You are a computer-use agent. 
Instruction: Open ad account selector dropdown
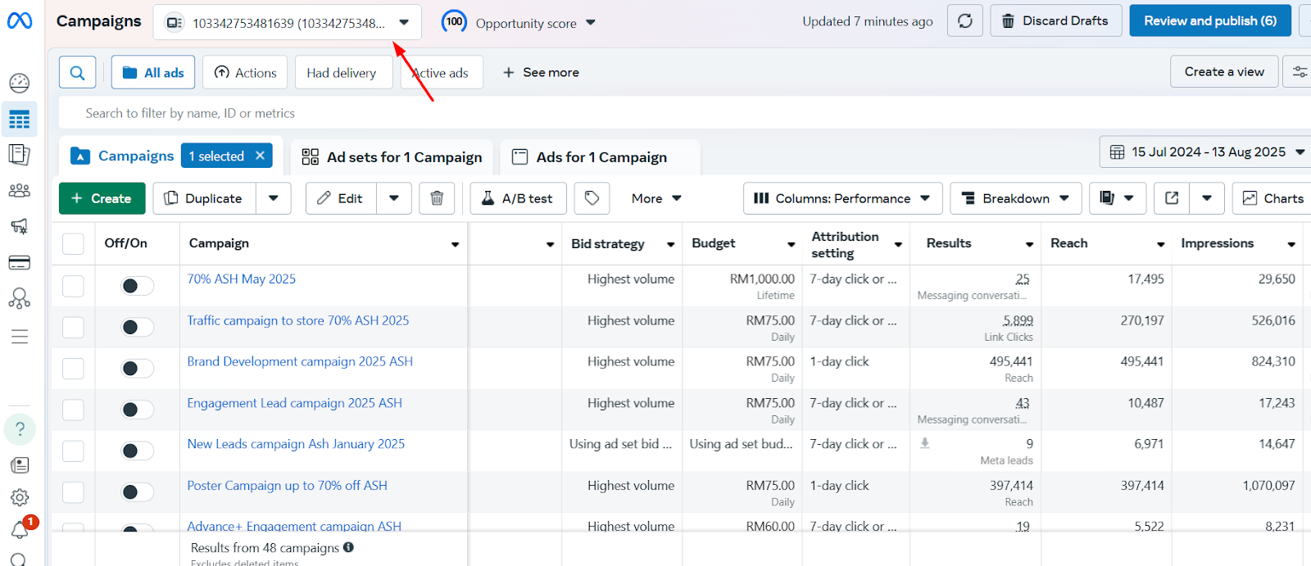tap(287, 22)
